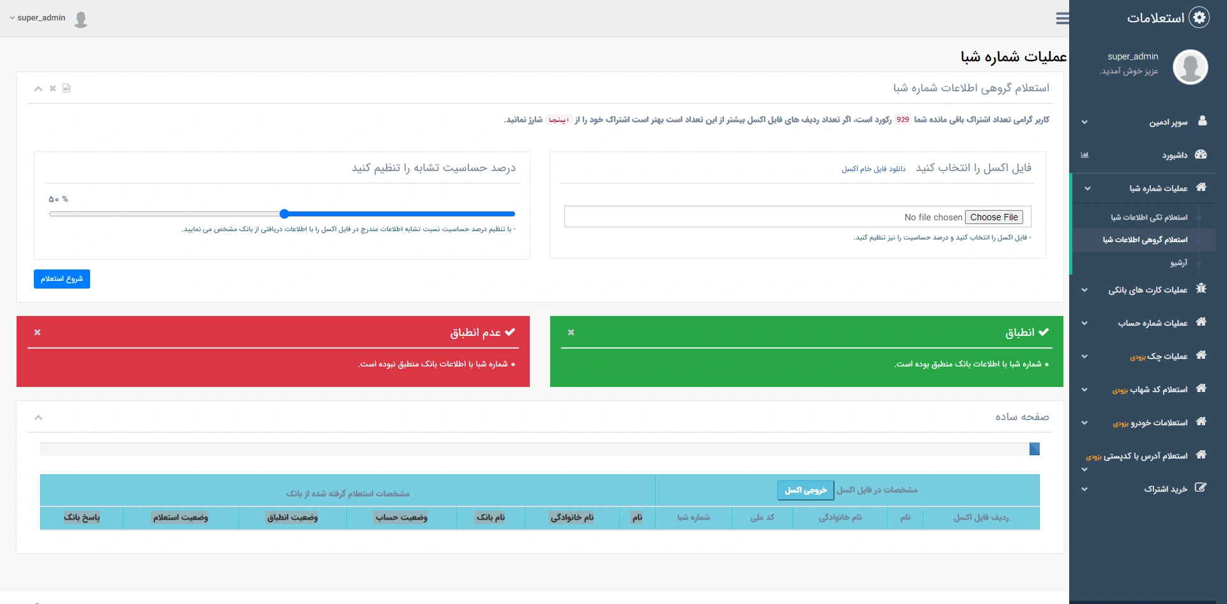The height and width of the screenshot is (604, 1227).
Task: Click وضعیت انطباق column header
Action: click(292, 518)
